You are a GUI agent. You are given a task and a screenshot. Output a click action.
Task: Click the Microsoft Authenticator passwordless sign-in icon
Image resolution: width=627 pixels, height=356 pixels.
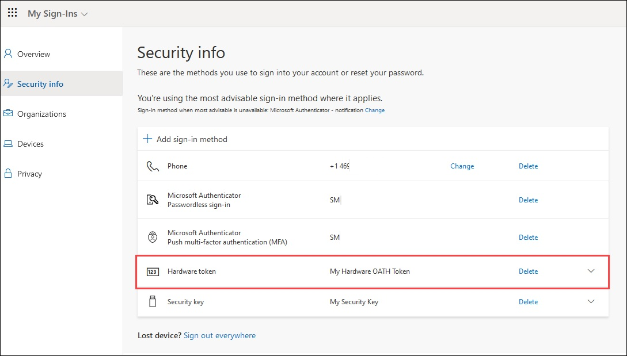[151, 200]
